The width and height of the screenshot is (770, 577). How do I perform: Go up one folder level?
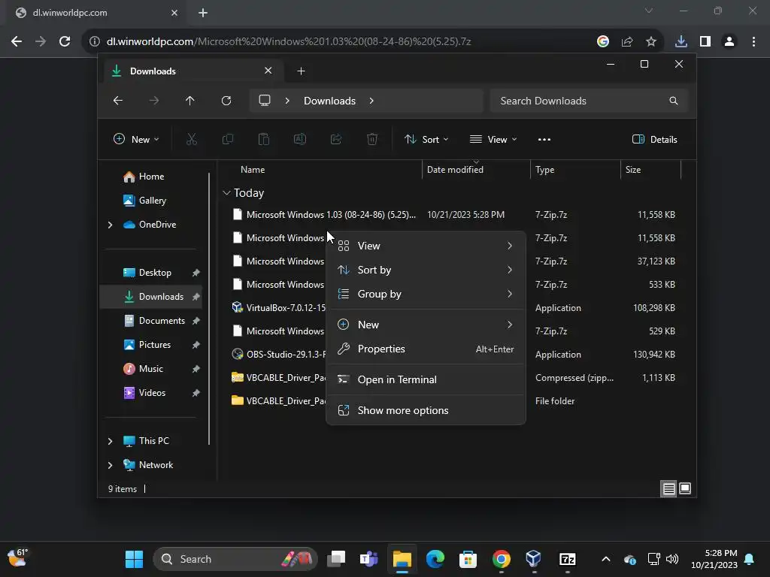click(x=190, y=101)
